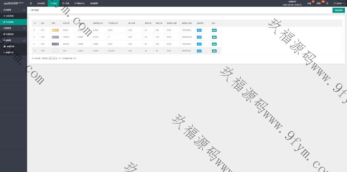Click the refresh icon in the top bar

tap(327, 3)
